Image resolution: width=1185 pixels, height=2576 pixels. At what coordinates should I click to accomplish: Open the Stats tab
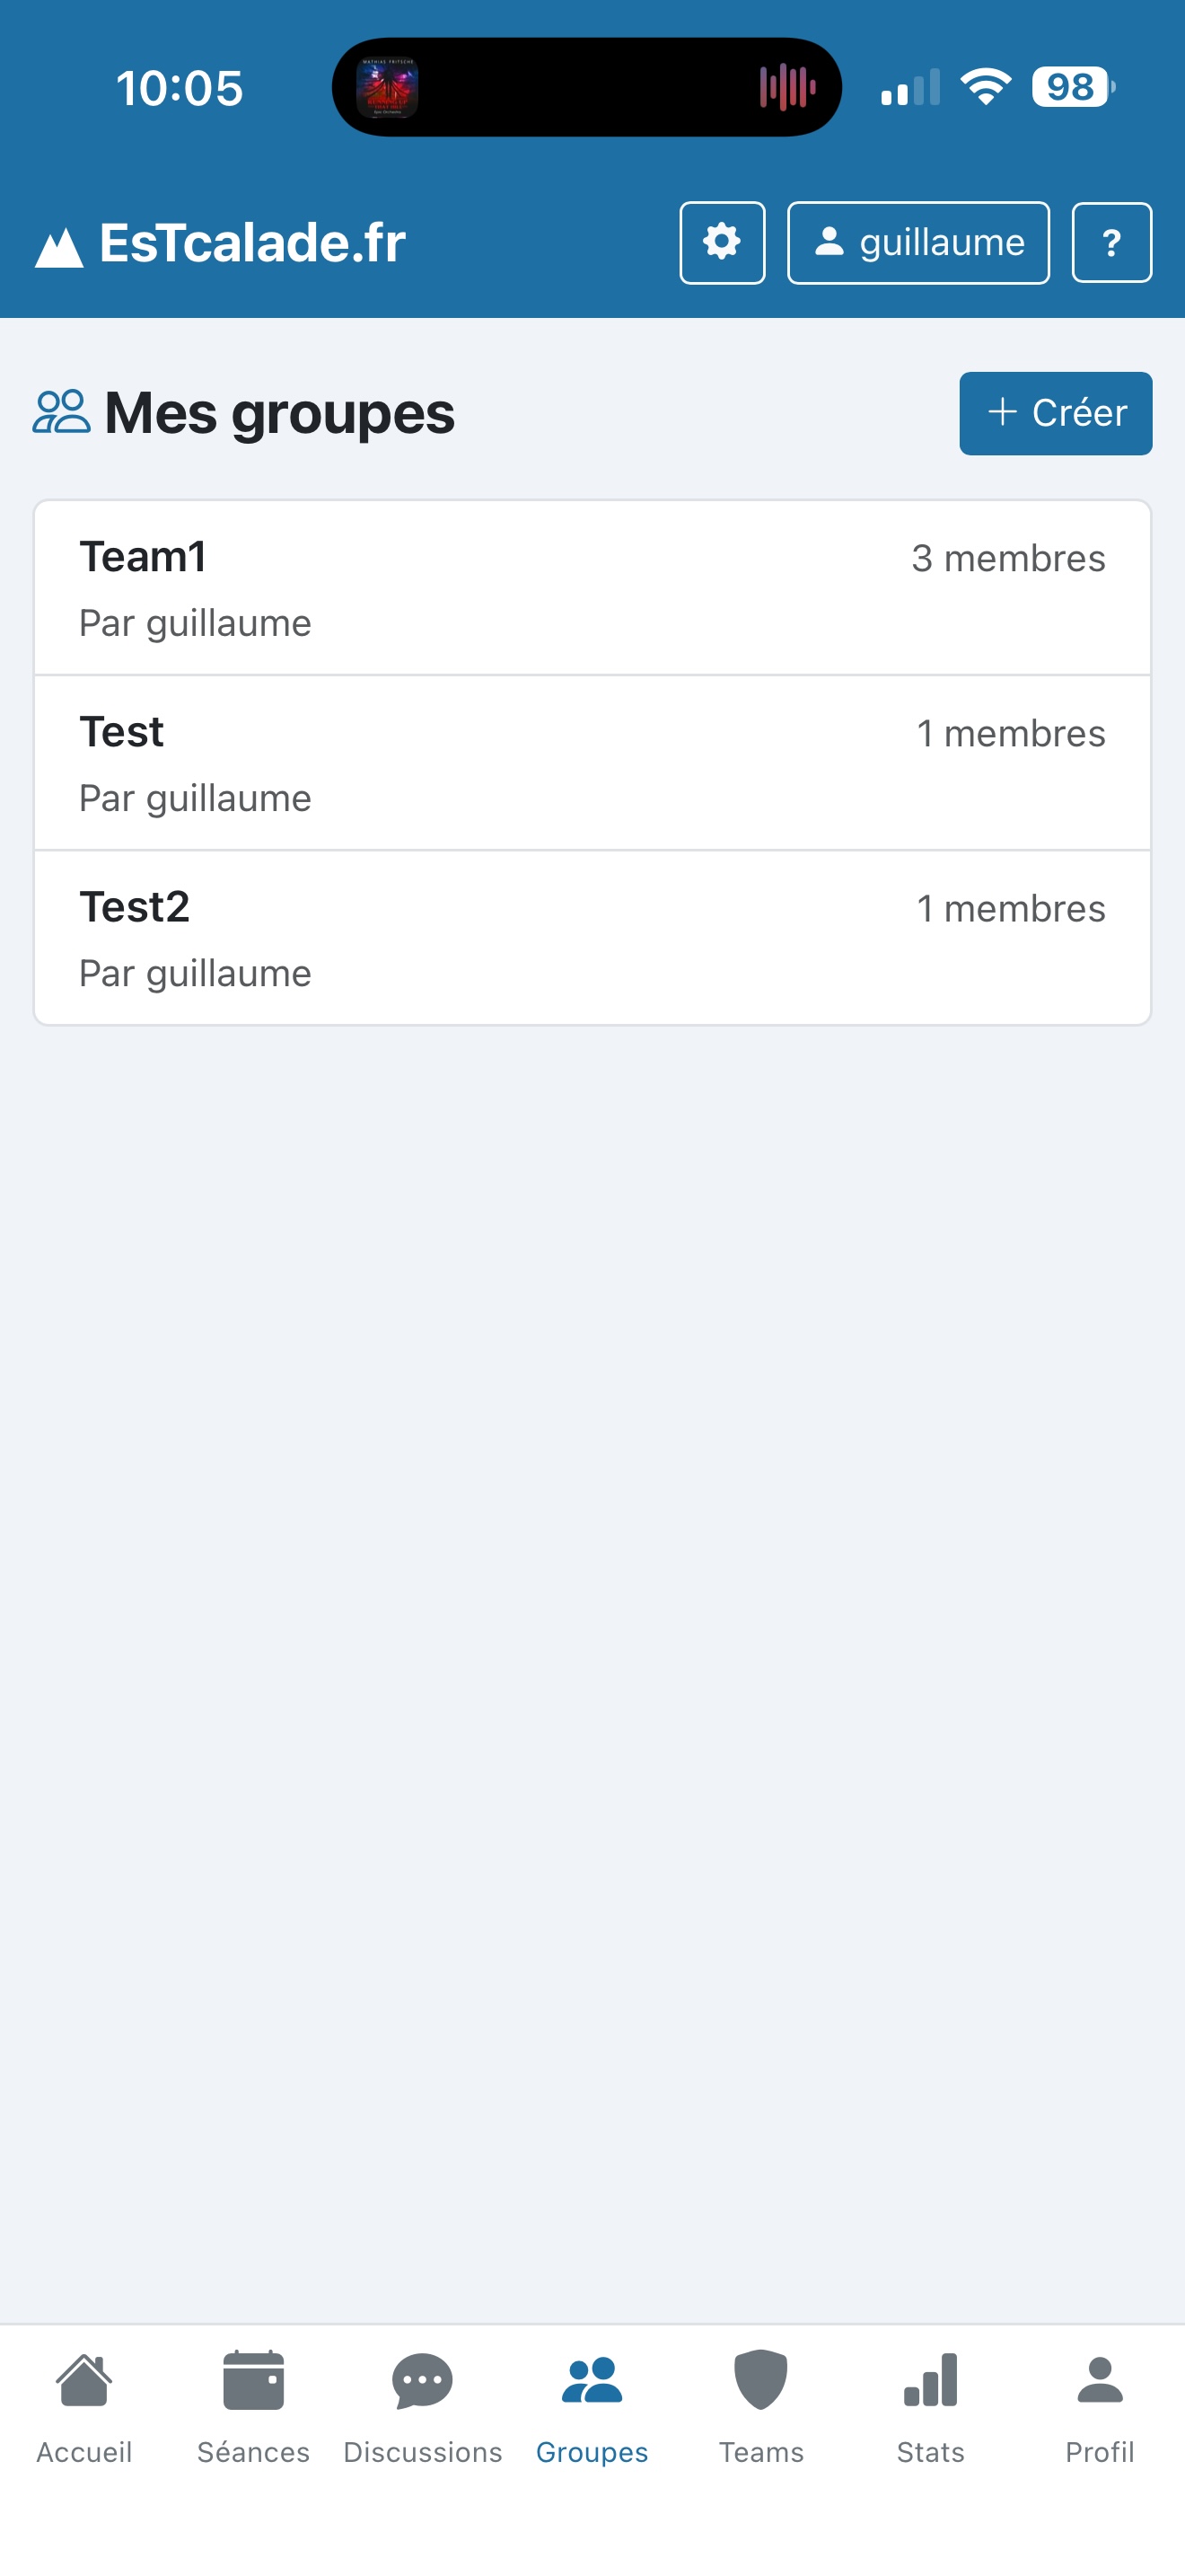pyautogui.click(x=930, y=2406)
